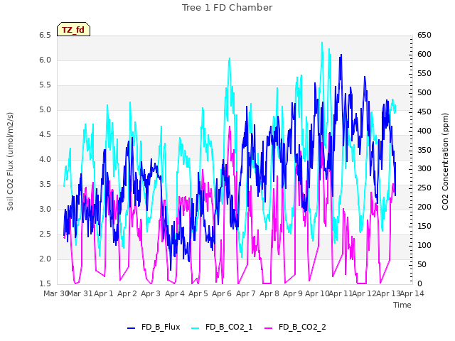This screenshot has height=341, width=455.
Task: Click the CO2 Concentration (ppm) axis title
Action: tap(445, 161)
